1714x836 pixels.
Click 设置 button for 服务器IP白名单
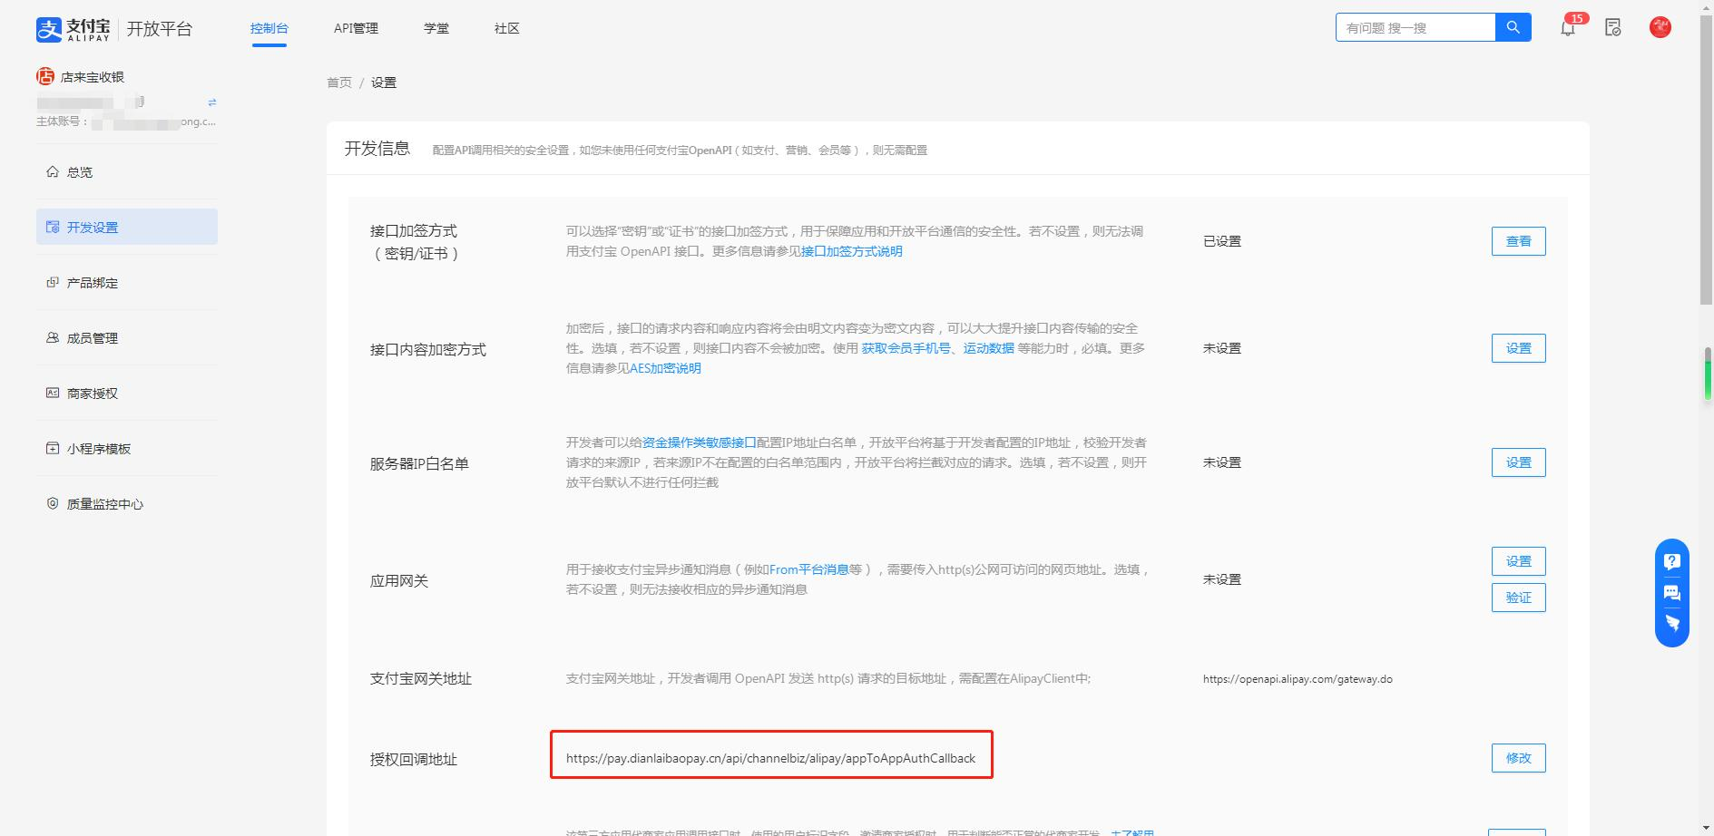[x=1518, y=462]
